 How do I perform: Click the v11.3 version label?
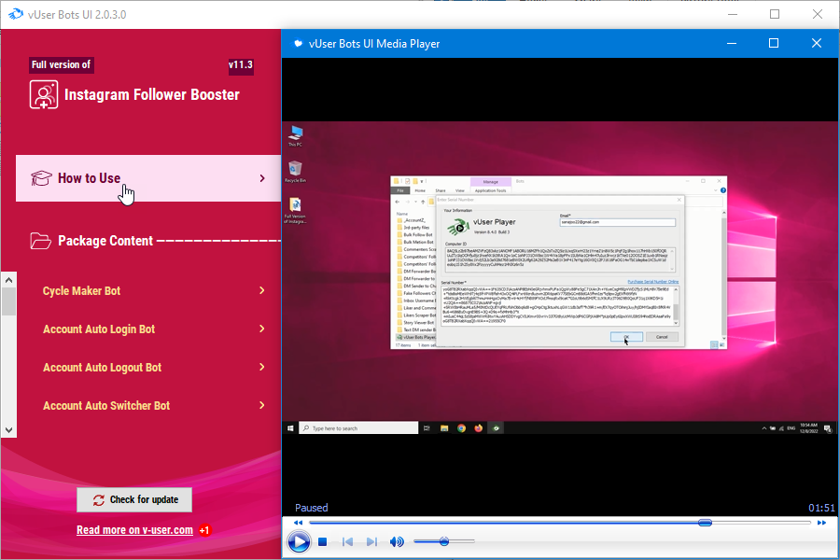pyautogui.click(x=241, y=64)
